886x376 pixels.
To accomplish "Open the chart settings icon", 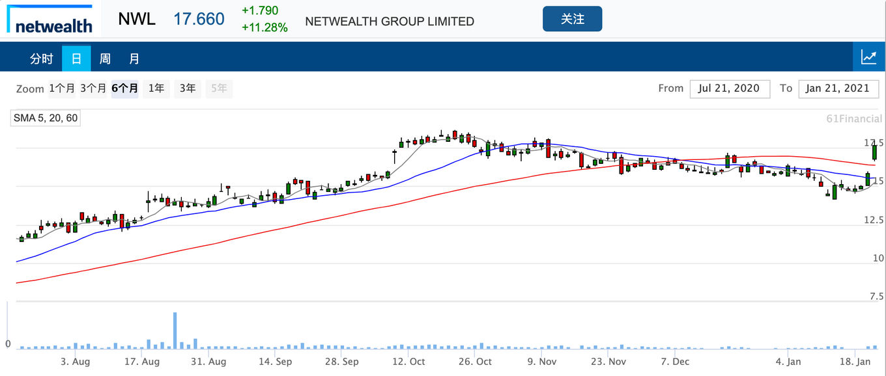I will click(x=869, y=57).
